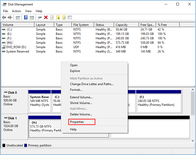Sort by the Capacity column header
This screenshot has height=155, width=196.
point(127,25)
